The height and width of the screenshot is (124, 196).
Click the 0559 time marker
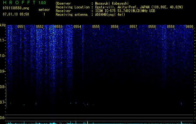[171, 27]
